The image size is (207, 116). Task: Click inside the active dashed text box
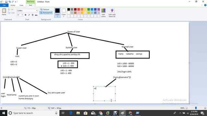(x=104, y=94)
